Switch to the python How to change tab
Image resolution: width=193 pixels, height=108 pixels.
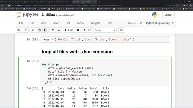pos(35,2)
